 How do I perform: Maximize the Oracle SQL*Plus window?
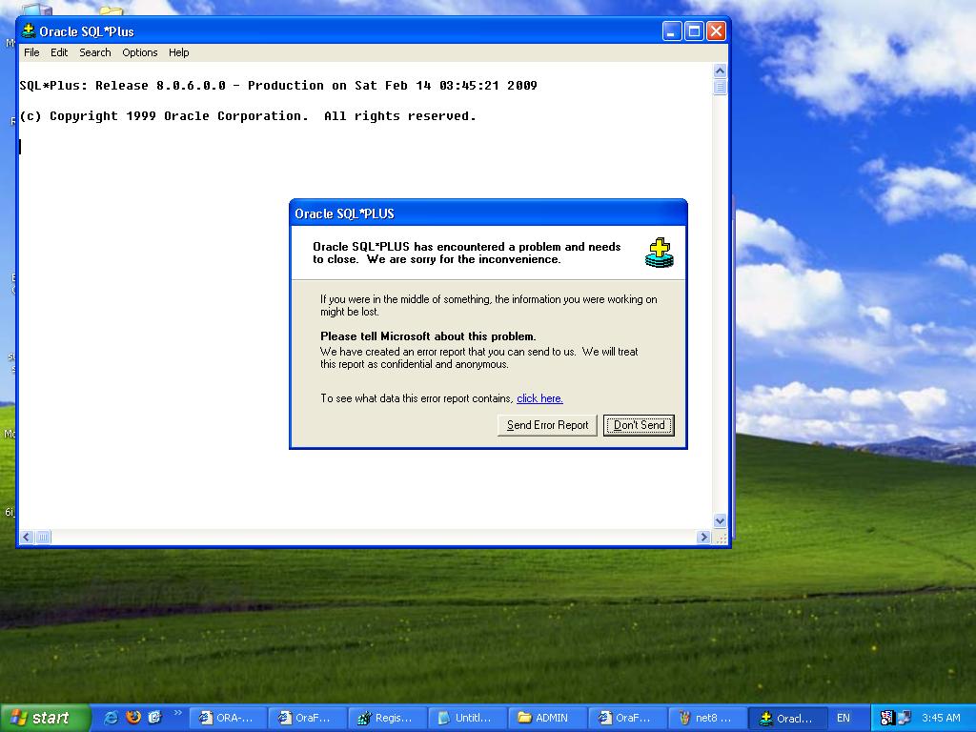tap(694, 30)
